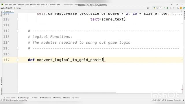Screen dimensions: 185x104
Task: Open the Problems tool window
Action: click(57, 98)
